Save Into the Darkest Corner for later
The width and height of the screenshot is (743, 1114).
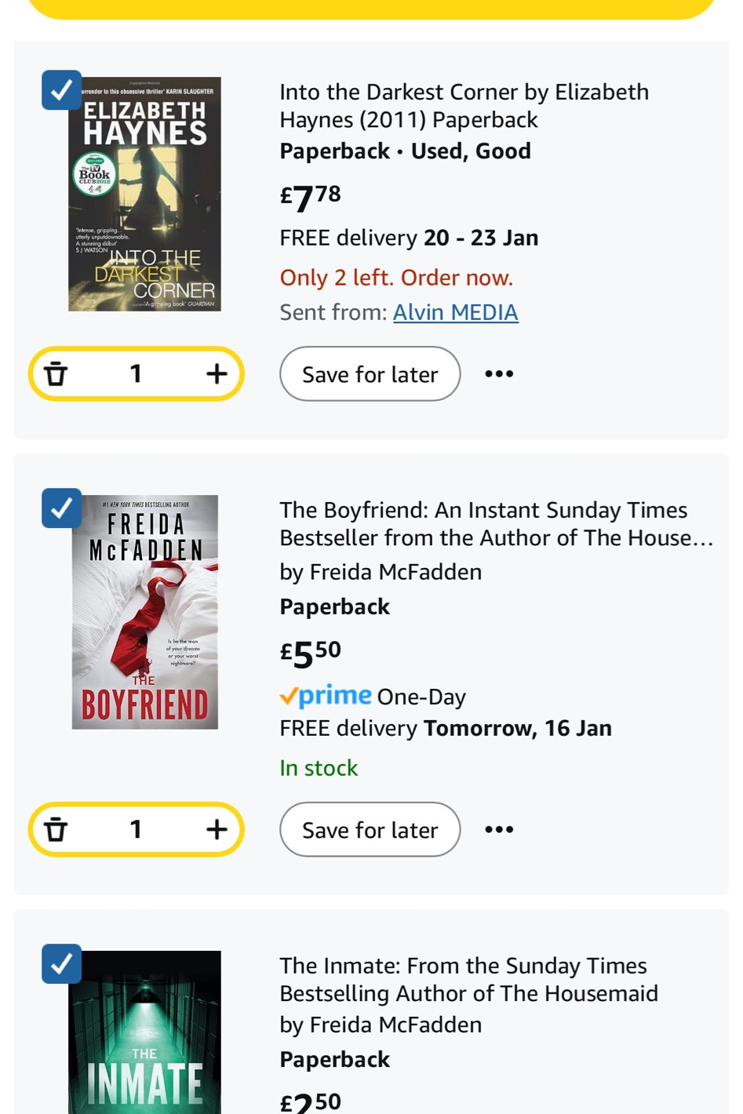pos(370,374)
